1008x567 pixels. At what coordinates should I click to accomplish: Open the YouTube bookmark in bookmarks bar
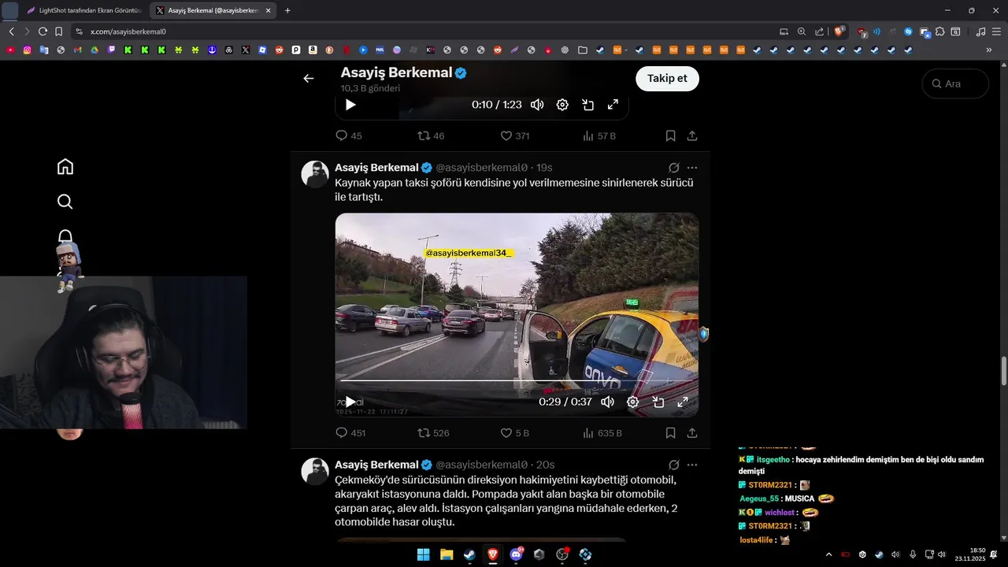pyautogui.click(x=10, y=50)
